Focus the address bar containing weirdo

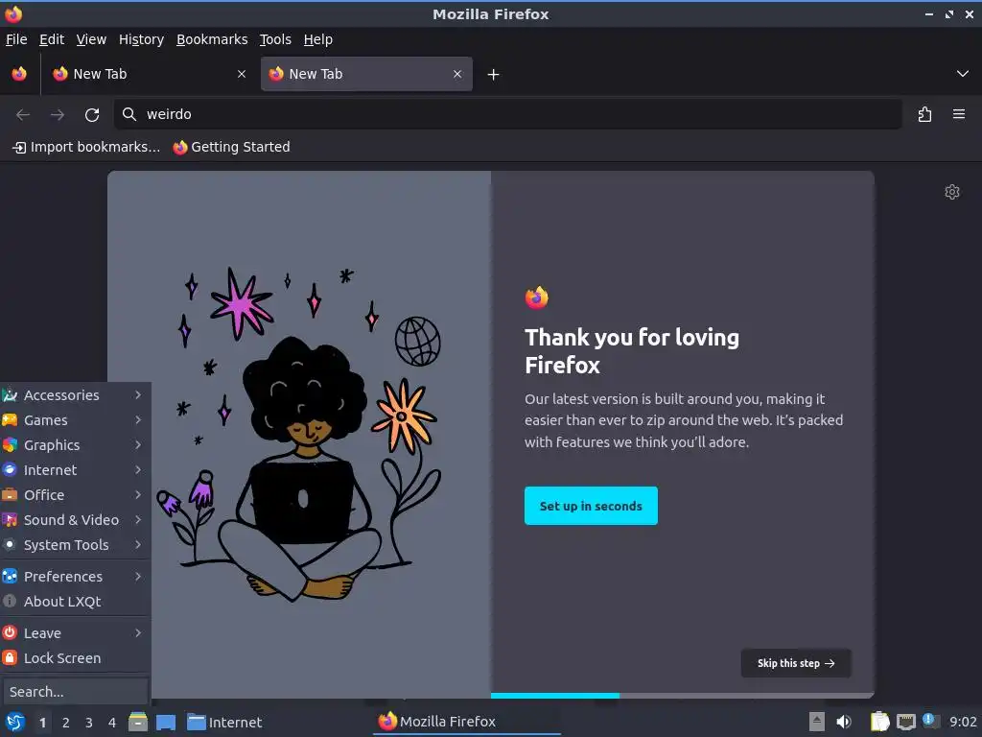point(508,114)
